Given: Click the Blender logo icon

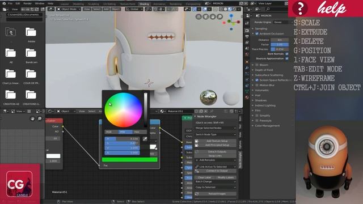Looking at the screenshot, I should (4, 3).
